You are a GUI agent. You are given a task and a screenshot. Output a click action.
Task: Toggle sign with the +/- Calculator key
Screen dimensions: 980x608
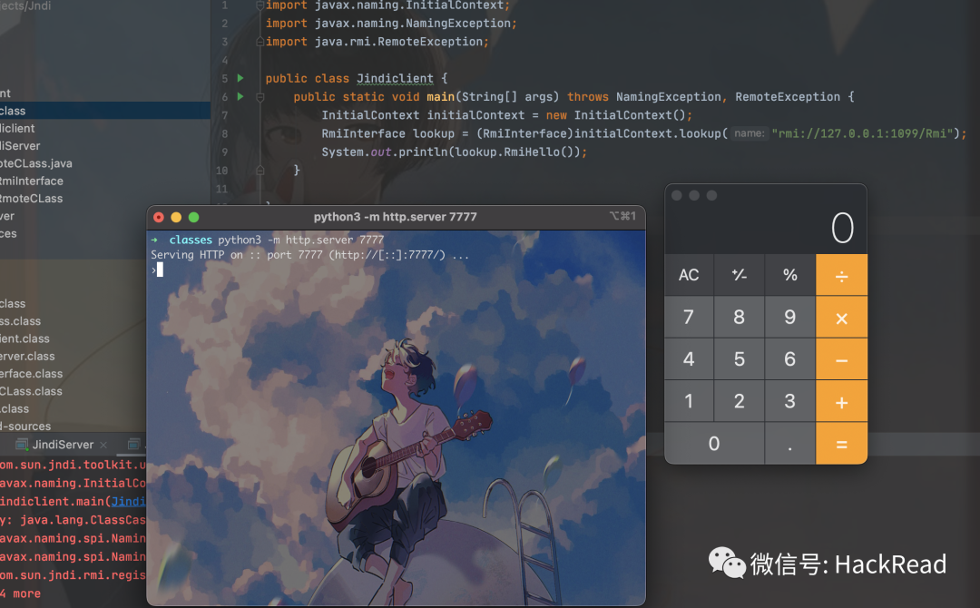740,275
